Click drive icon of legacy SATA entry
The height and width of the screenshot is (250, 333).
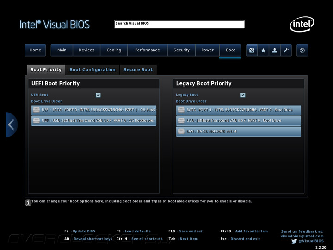point(181,110)
